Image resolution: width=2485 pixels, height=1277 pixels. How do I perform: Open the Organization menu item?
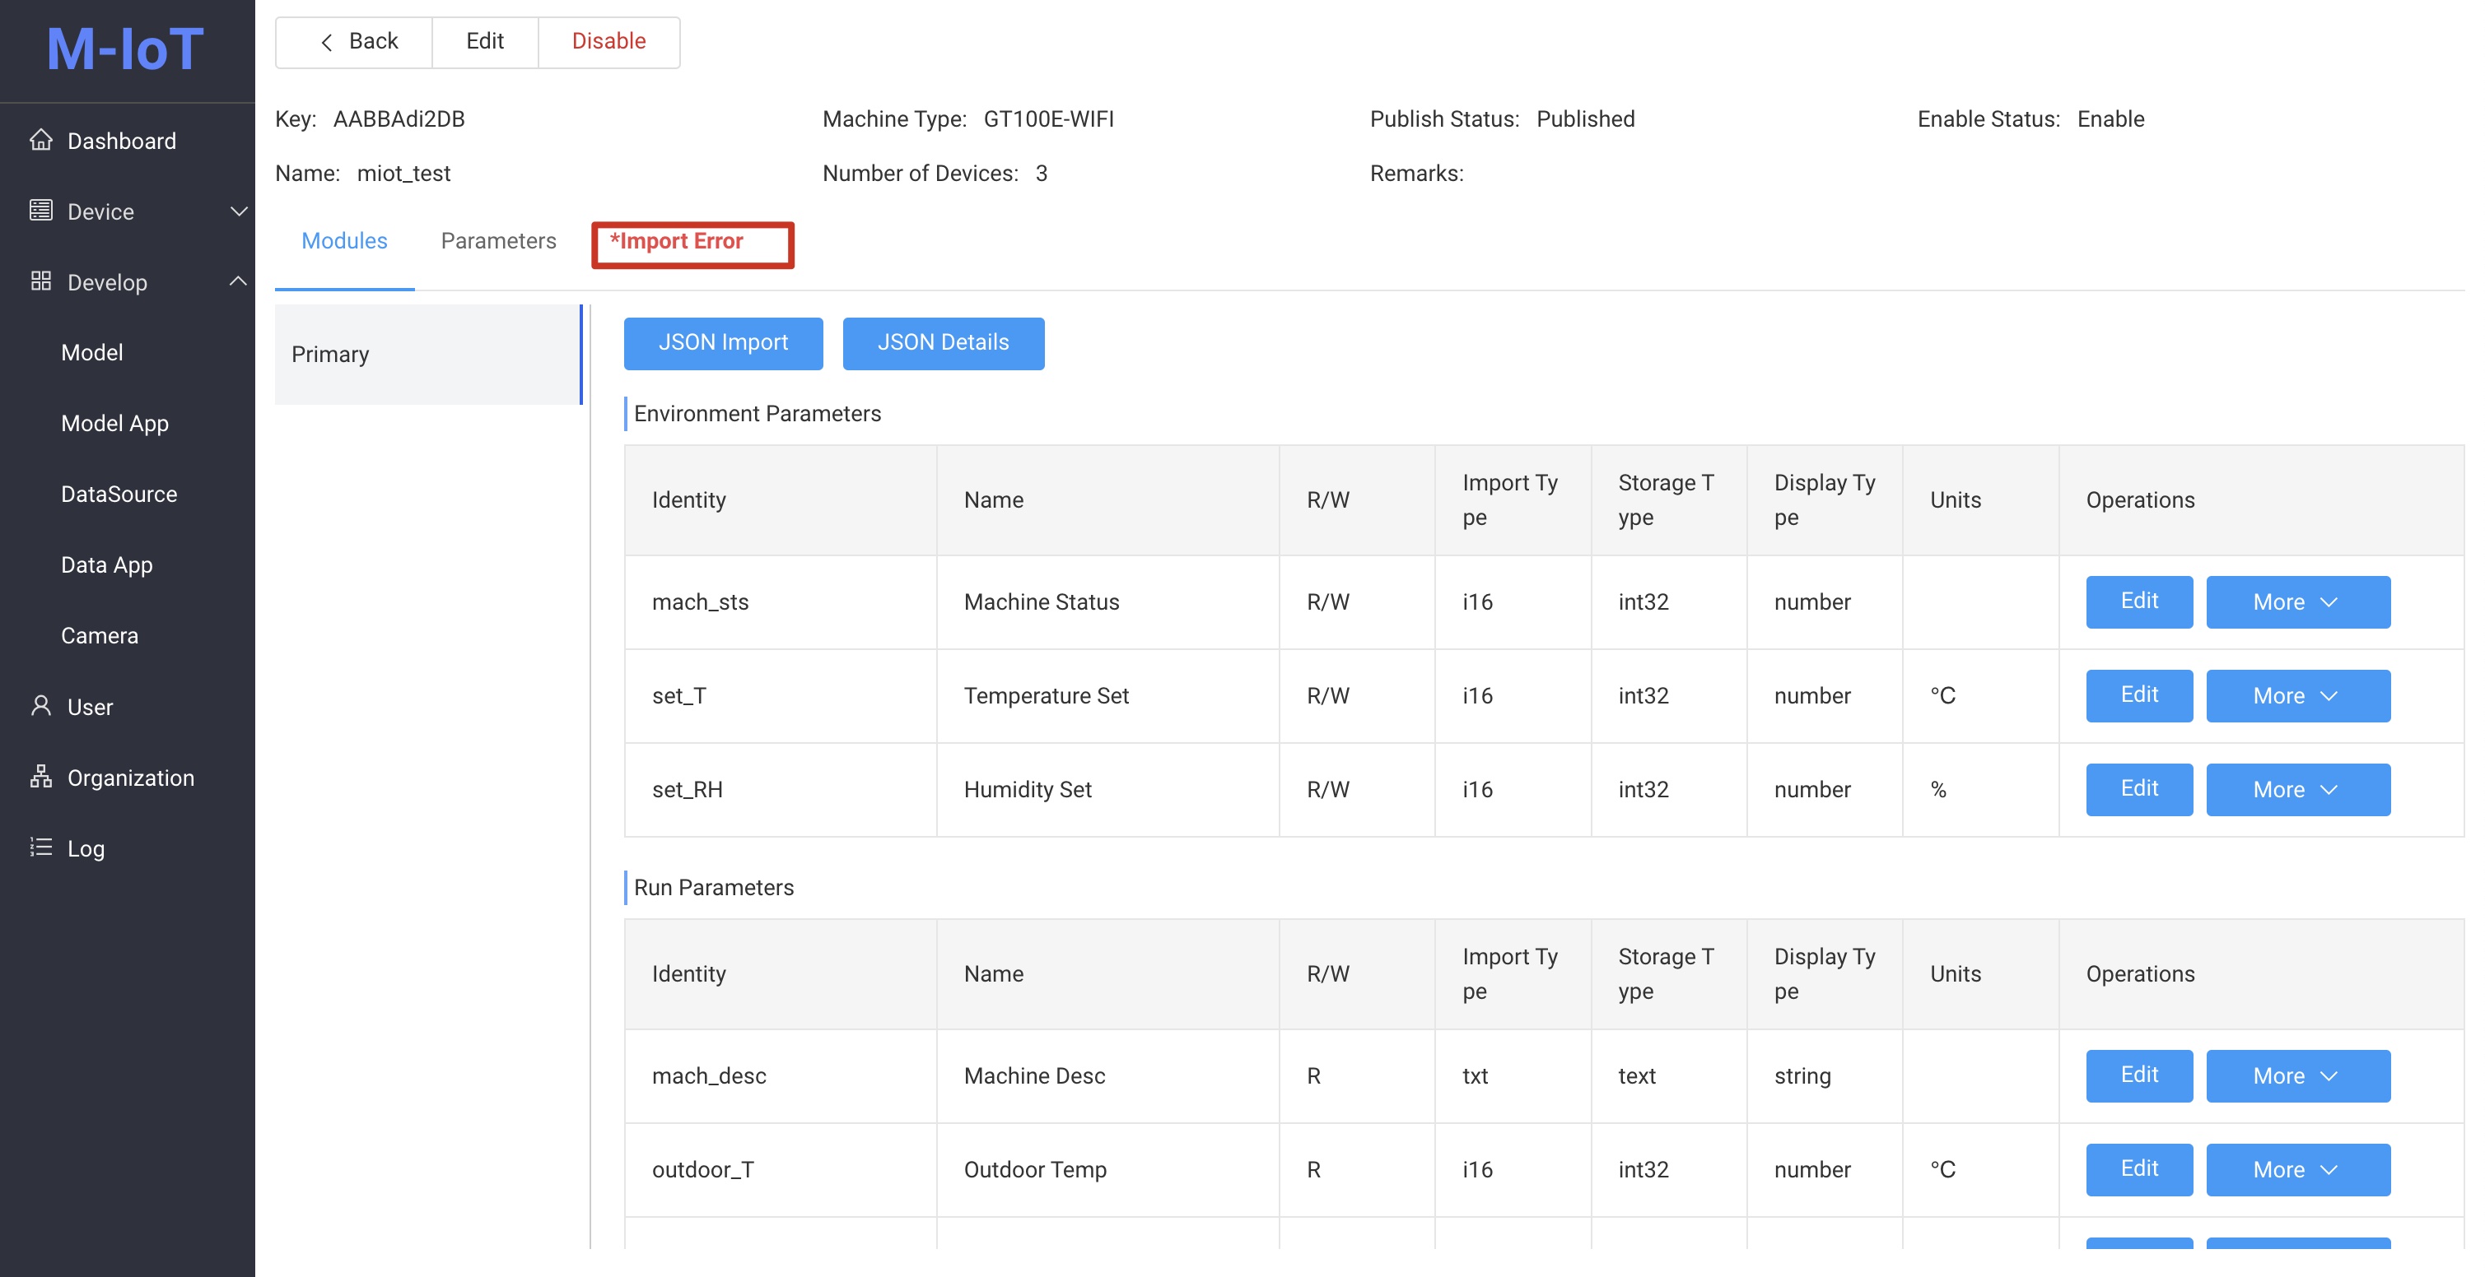(x=130, y=777)
